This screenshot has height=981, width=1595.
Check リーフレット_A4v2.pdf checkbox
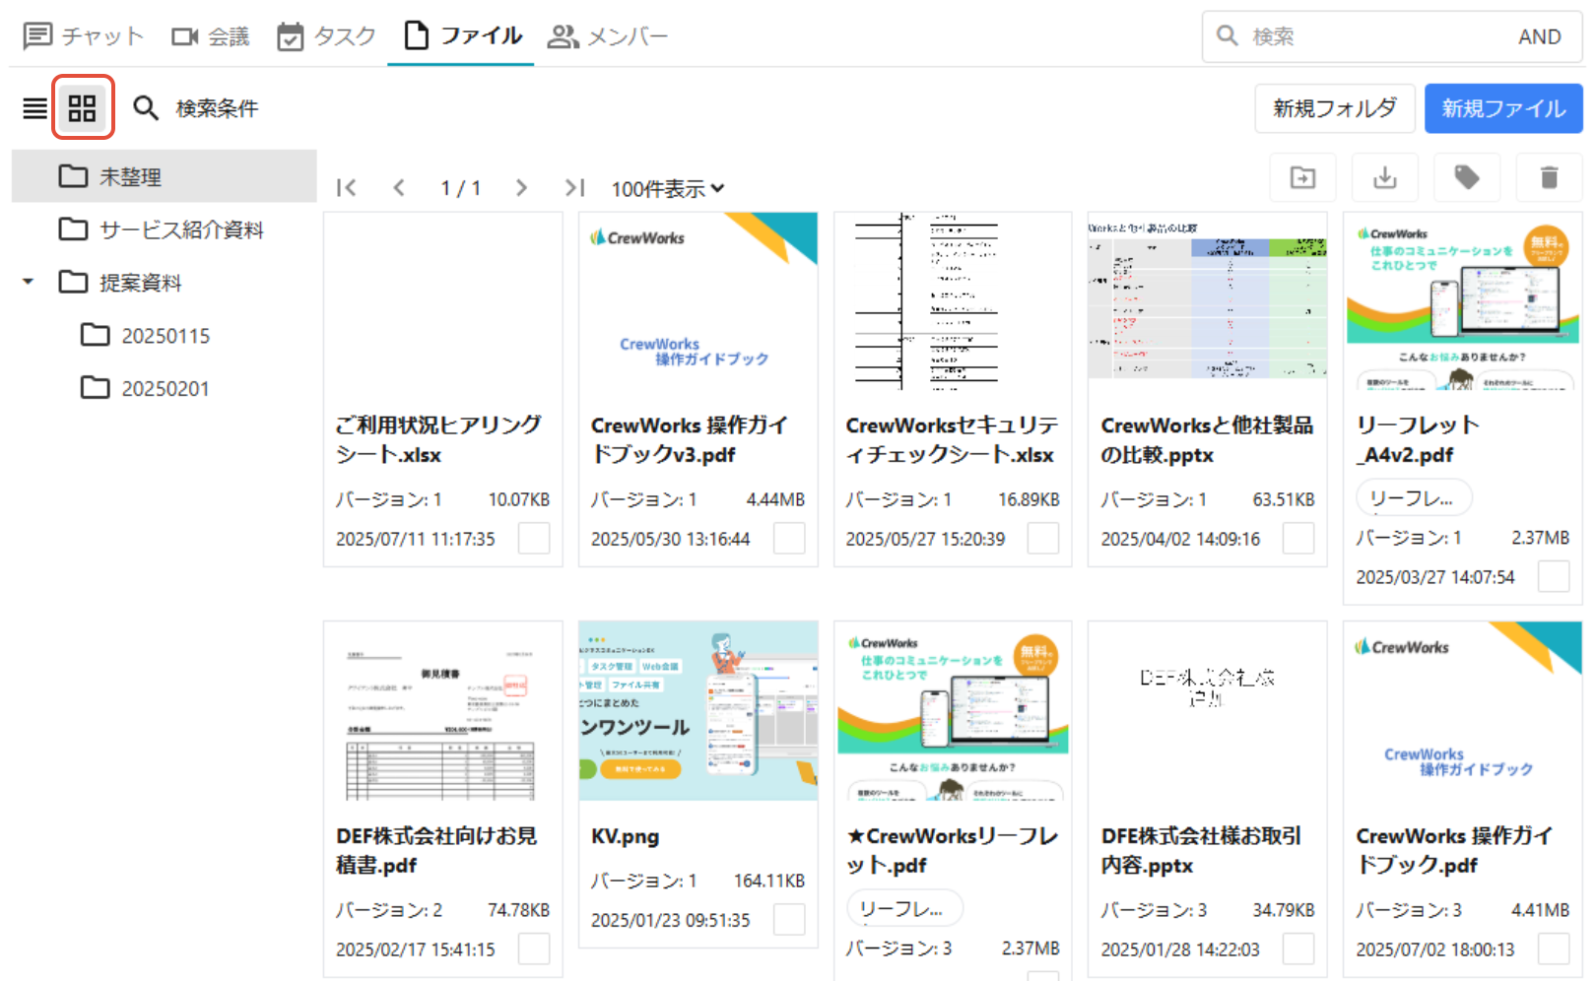1554,576
